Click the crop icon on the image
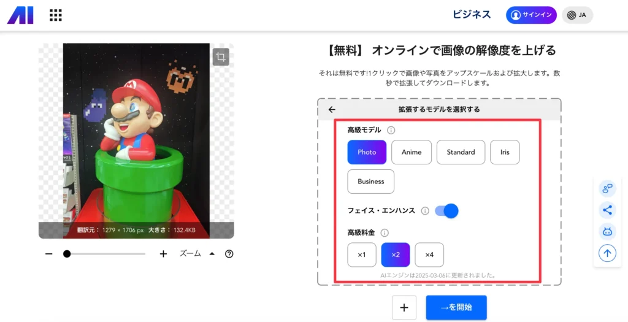This screenshot has width=628, height=322. (x=221, y=57)
